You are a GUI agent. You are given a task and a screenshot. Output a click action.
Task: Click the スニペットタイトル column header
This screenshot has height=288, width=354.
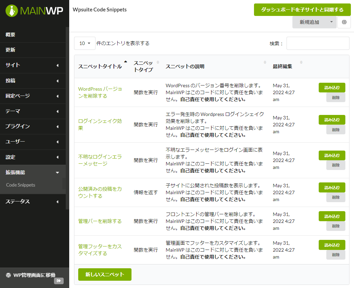pyautogui.click(x=100, y=66)
